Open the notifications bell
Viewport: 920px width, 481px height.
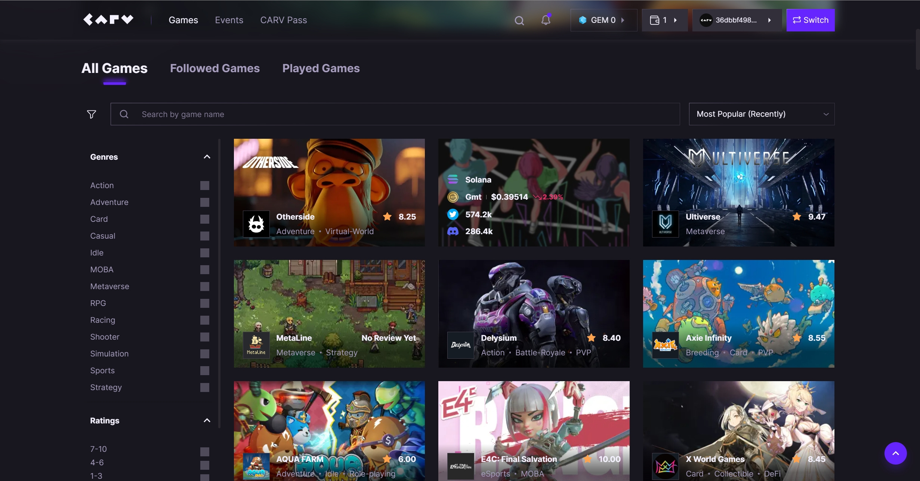click(546, 20)
